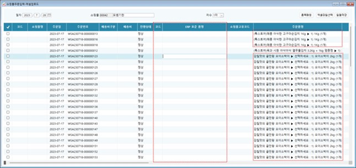Click the day field showing 28
Screen dimensions: 356x168
45,15
